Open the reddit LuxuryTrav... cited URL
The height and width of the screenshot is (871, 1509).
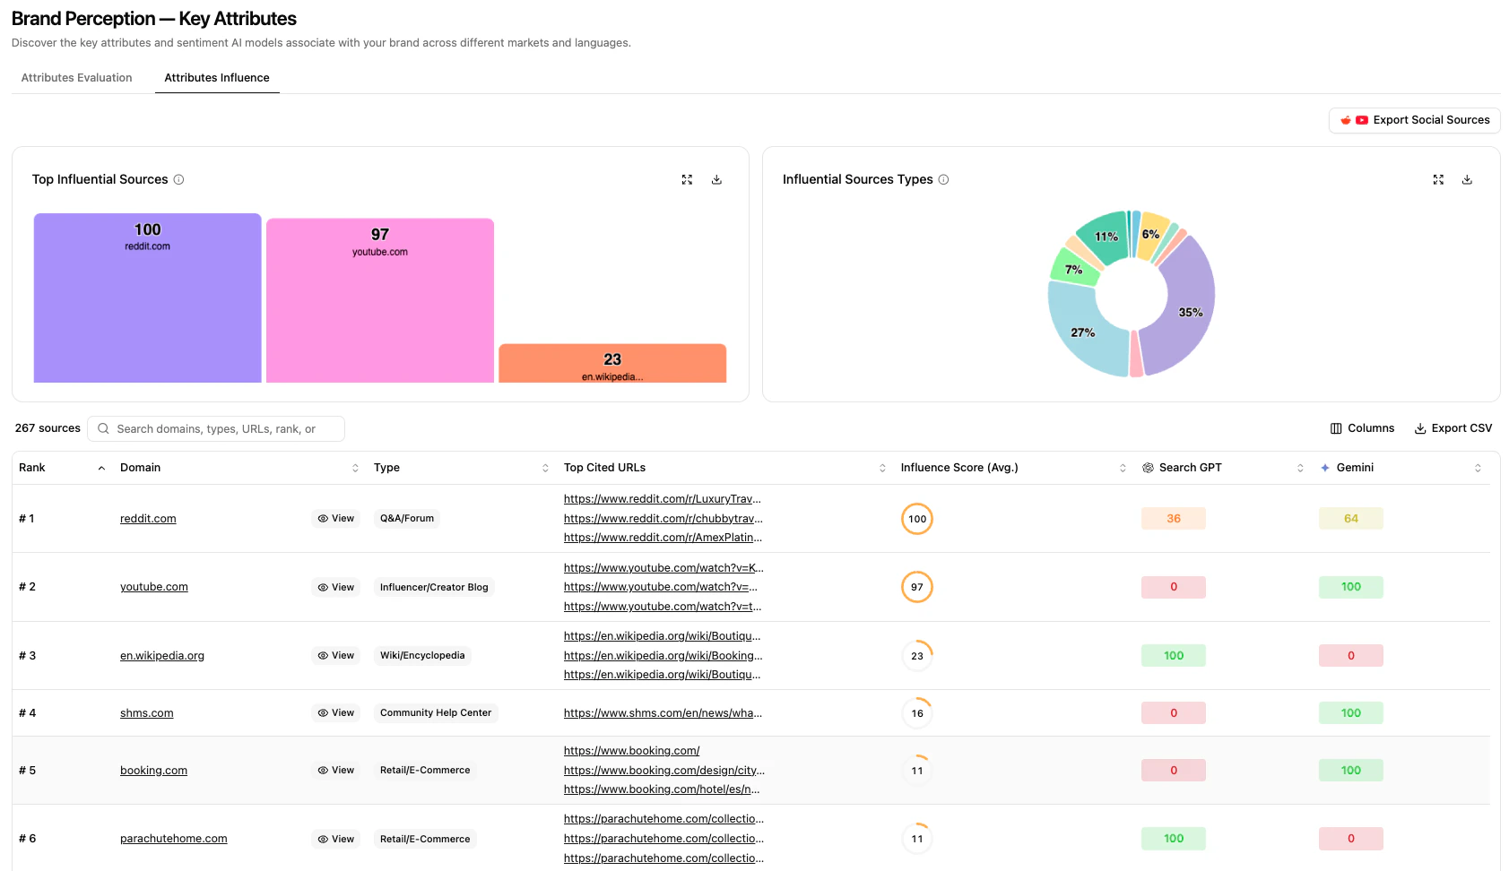[663, 499]
